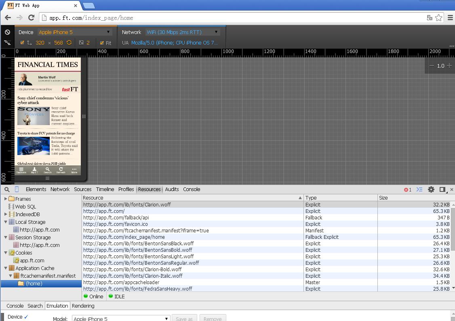Viewport: 455px width, 321px height.
Task: Select the Clarion-Bold.woff resource row
Action: (266, 270)
